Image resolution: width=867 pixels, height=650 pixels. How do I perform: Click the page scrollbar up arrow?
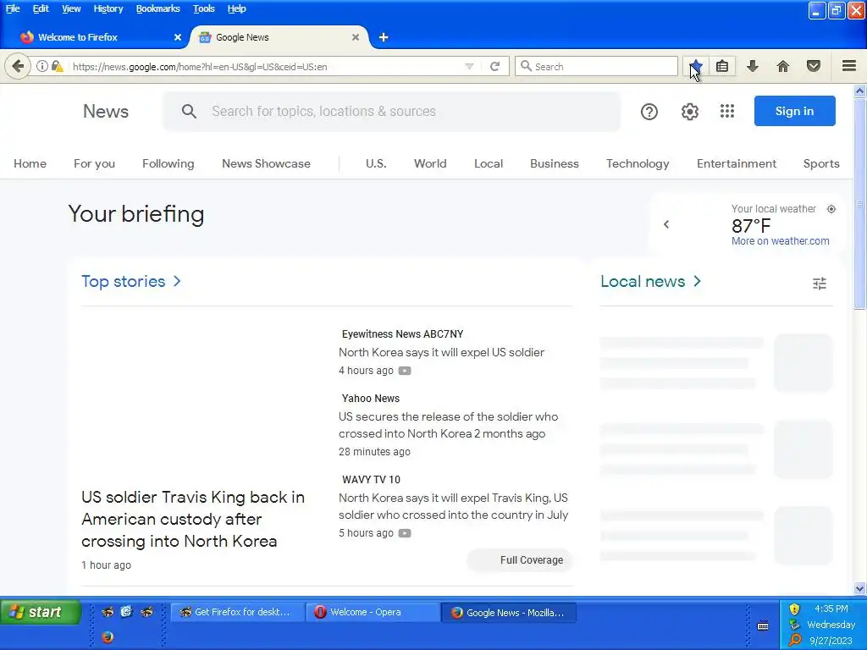(859, 91)
